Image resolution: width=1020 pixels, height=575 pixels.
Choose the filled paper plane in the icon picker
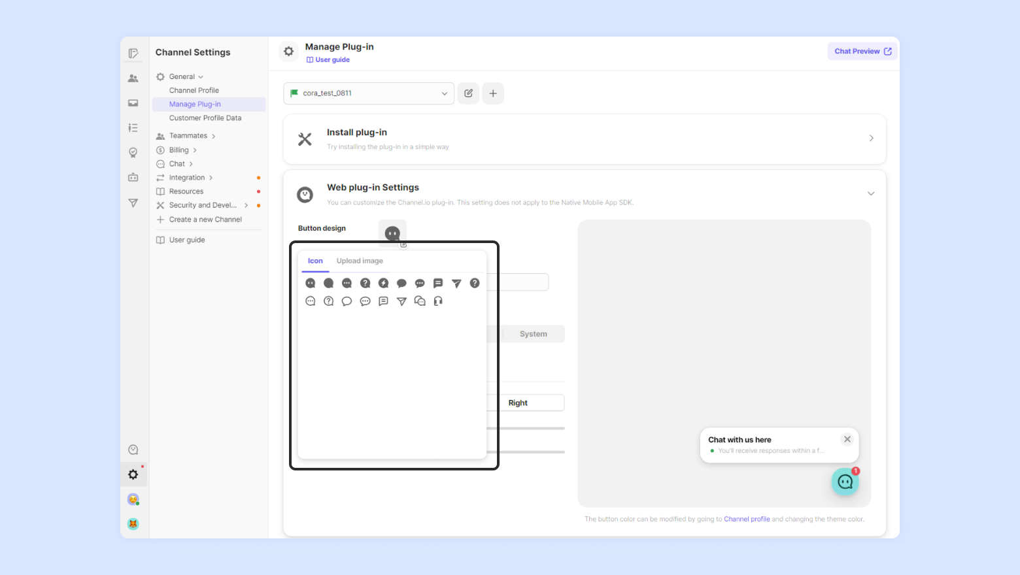456,283
